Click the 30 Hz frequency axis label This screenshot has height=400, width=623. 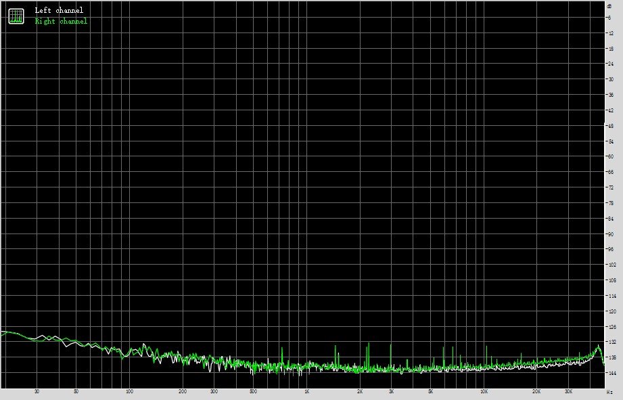pyautogui.click(x=37, y=392)
